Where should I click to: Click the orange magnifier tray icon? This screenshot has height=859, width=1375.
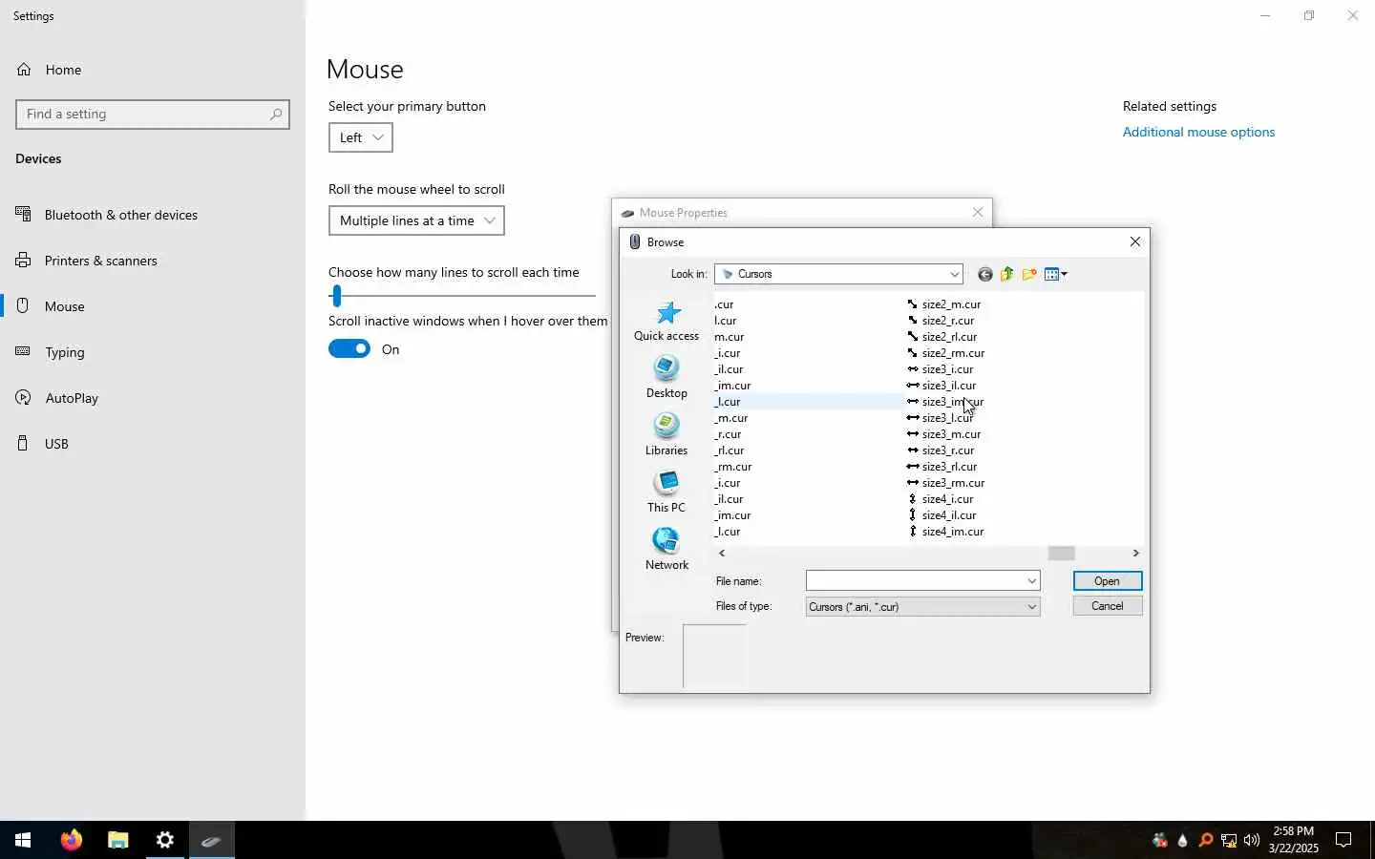[x=1206, y=841]
